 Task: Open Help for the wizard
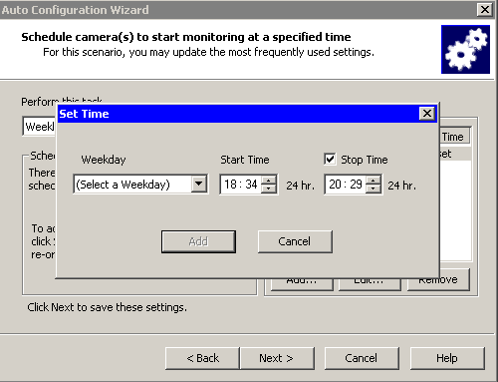447,358
